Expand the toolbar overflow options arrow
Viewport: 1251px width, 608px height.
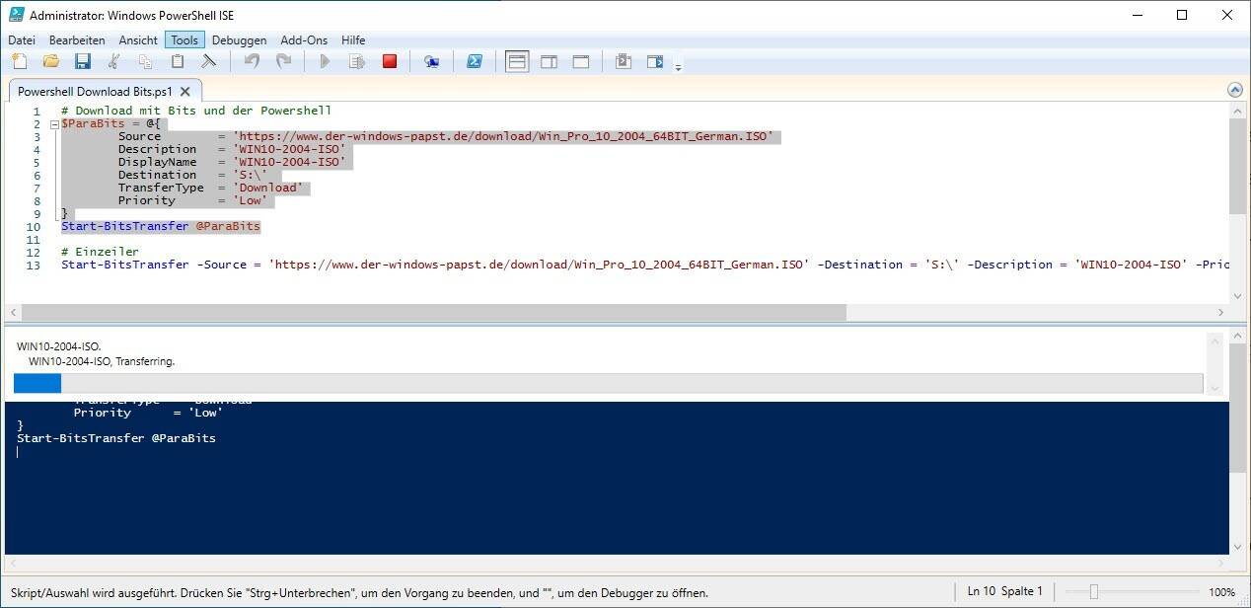[678, 67]
